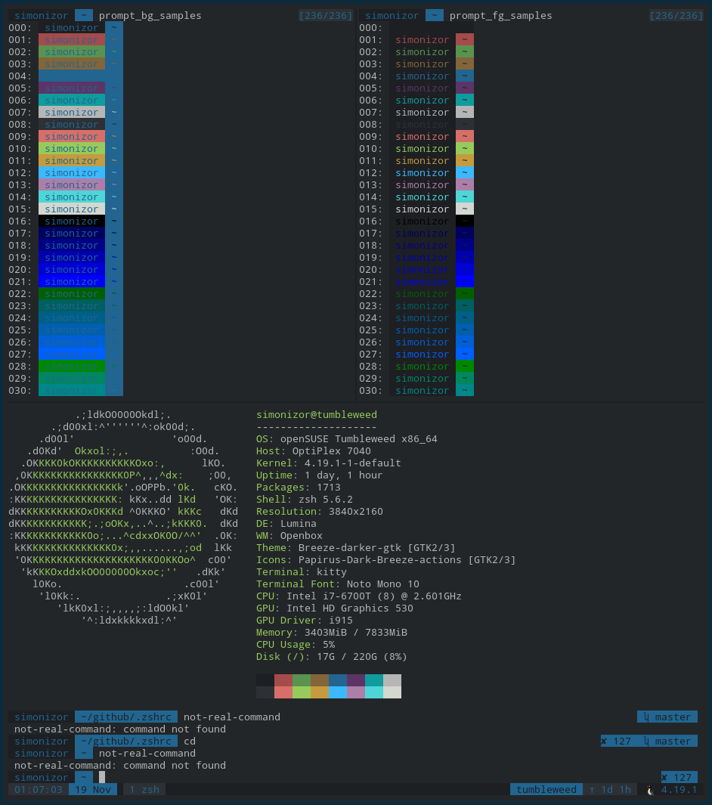Click the red simonizor sample on row 001 of prompt_bg_samples
712x805 pixels.
point(71,39)
